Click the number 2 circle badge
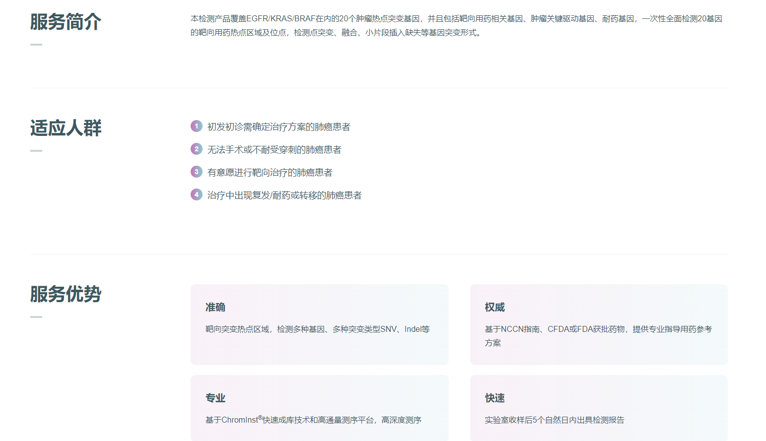This screenshot has width=766, height=441. pyautogui.click(x=196, y=149)
